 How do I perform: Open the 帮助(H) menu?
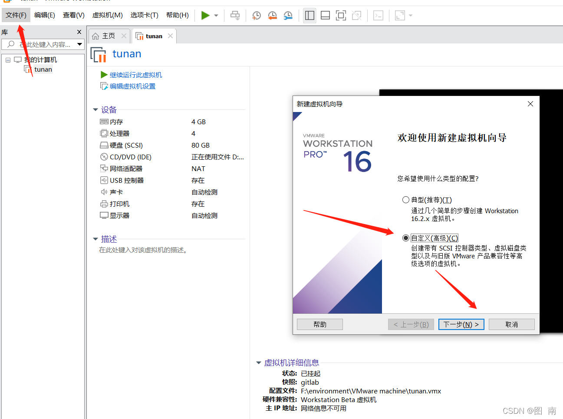[x=178, y=15]
